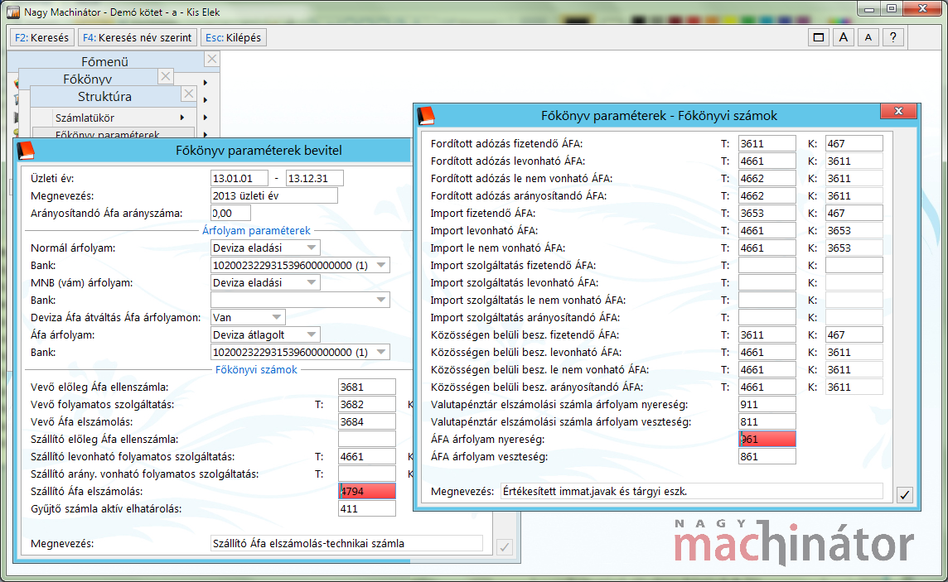Click Import fizetendő ÁFA K field
The image size is (948, 582).
854,213
